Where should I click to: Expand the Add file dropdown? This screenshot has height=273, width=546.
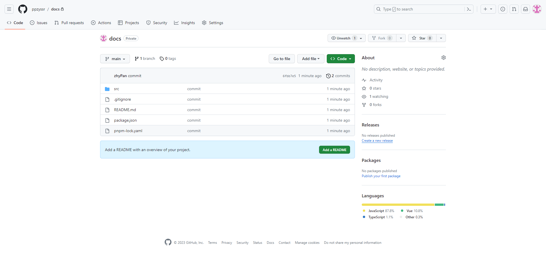tap(311, 59)
